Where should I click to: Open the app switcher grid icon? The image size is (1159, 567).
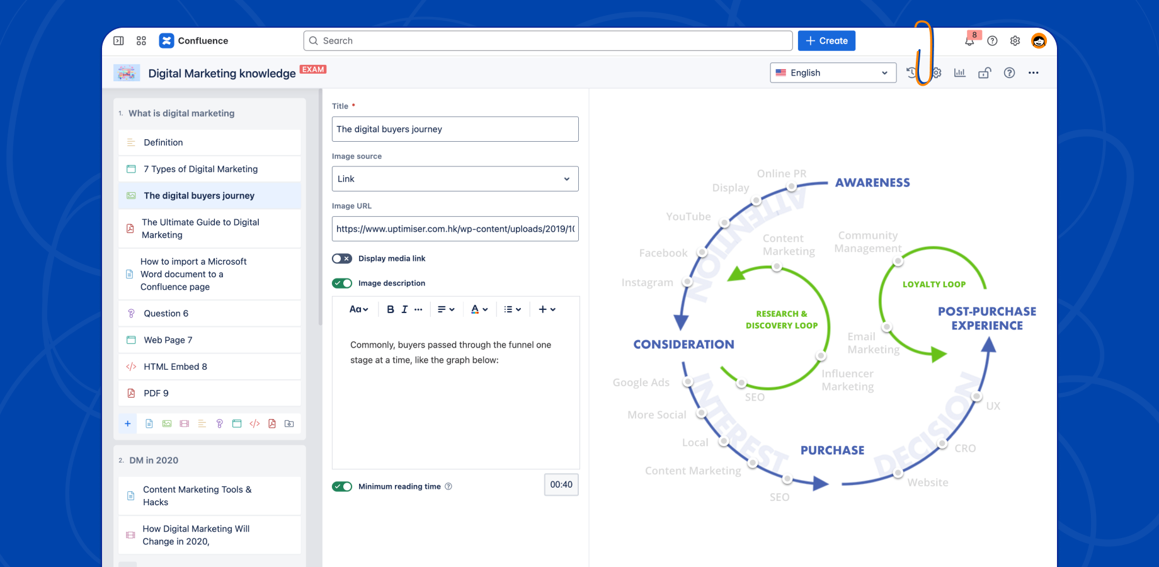pos(141,40)
